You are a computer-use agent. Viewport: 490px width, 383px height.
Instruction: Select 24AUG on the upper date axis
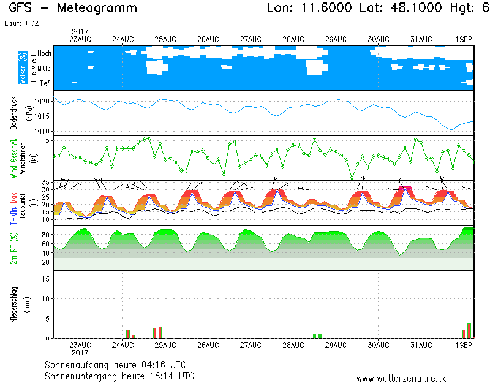click(x=123, y=40)
